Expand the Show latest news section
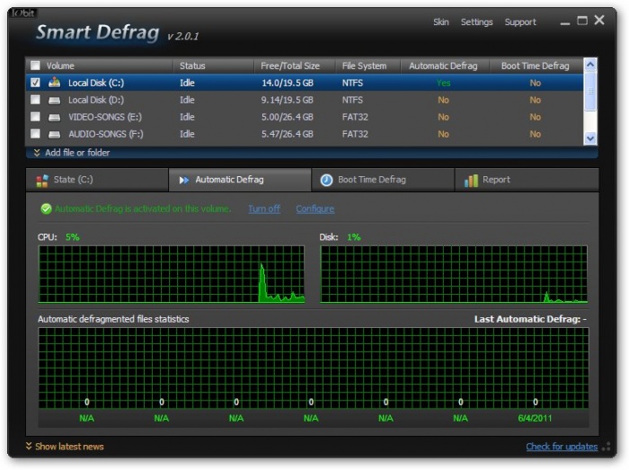629x470 pixels. (x=65, y=447)
